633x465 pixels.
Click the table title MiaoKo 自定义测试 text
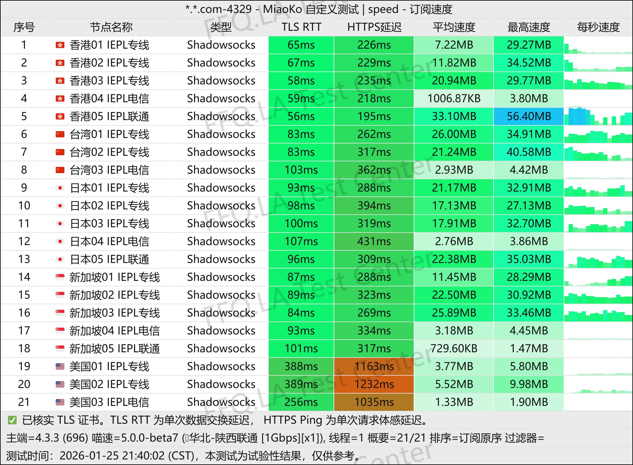click(311, 9)
